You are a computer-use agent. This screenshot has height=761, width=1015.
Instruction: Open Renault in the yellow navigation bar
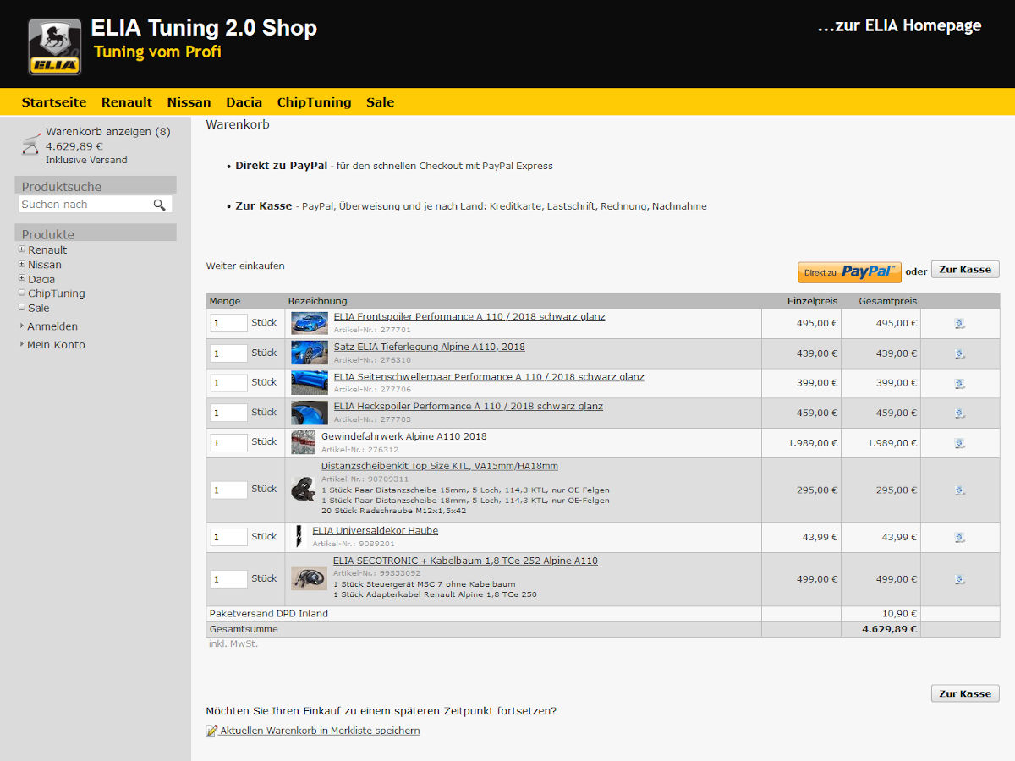(x=127, y=102)
